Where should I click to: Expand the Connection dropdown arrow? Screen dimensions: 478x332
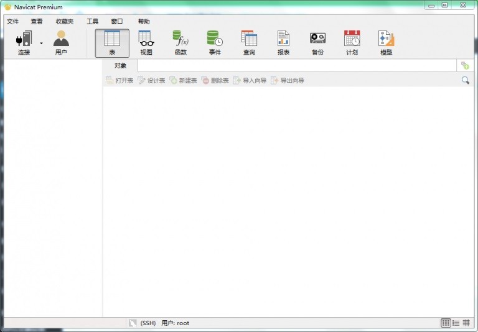pyautogui.click(x=41, y=44)
